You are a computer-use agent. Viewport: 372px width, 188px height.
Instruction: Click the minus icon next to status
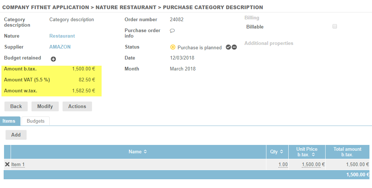[234, 47]
